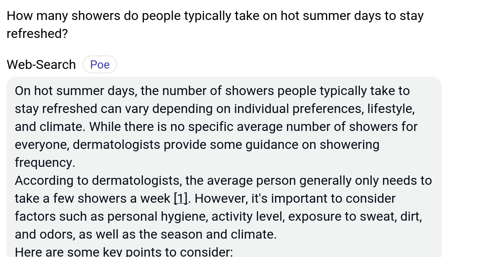Click the line starting 'everyone, dermatologists provide'
The width and height of the screenshot is (489, 257).
(x=197, y=145)
